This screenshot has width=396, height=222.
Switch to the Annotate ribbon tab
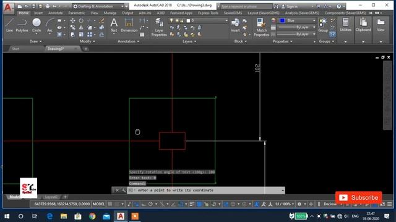56,13
